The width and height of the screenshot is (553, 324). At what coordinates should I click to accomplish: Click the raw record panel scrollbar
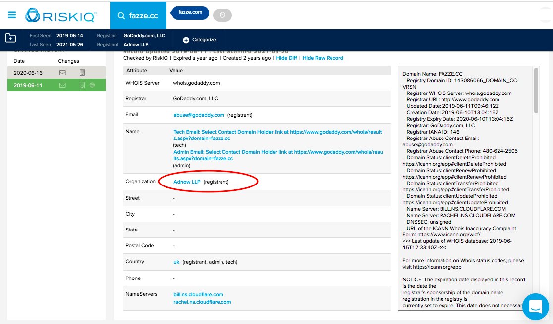pyautogui.click(x=537, y=91)
